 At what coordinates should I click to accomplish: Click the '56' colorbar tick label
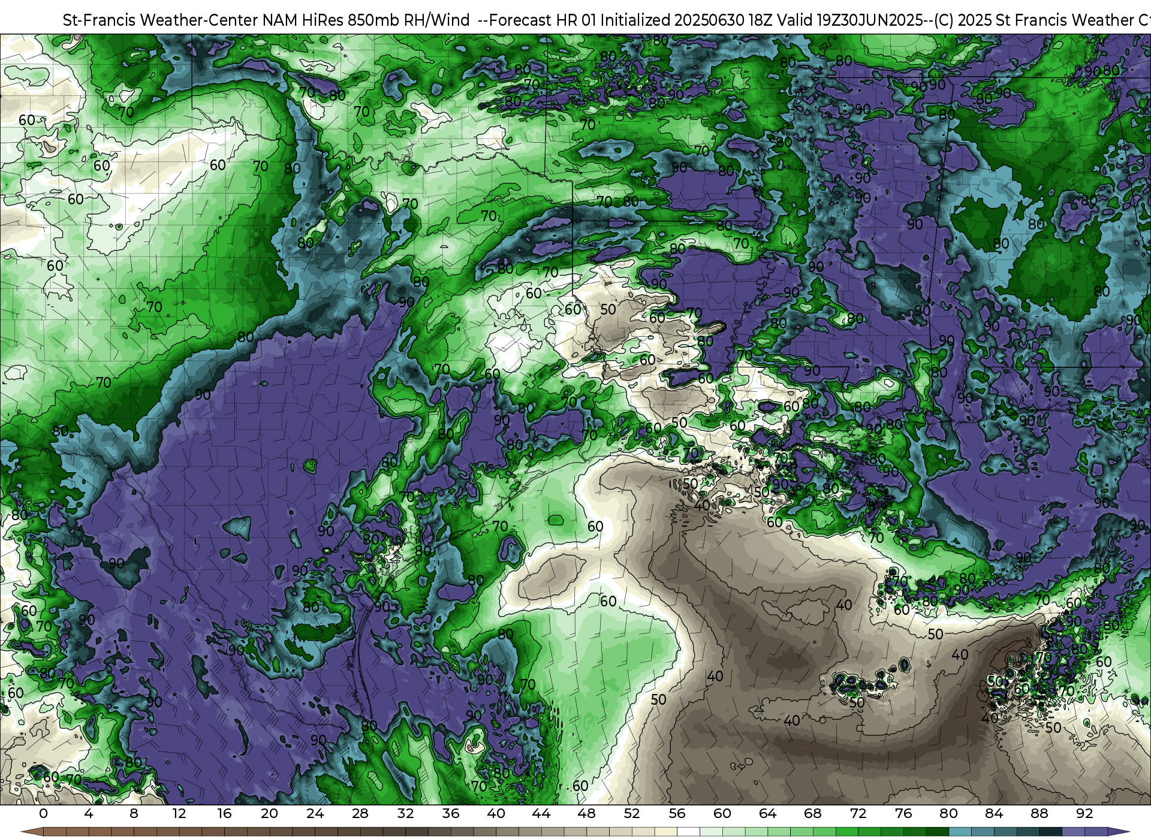677,814
